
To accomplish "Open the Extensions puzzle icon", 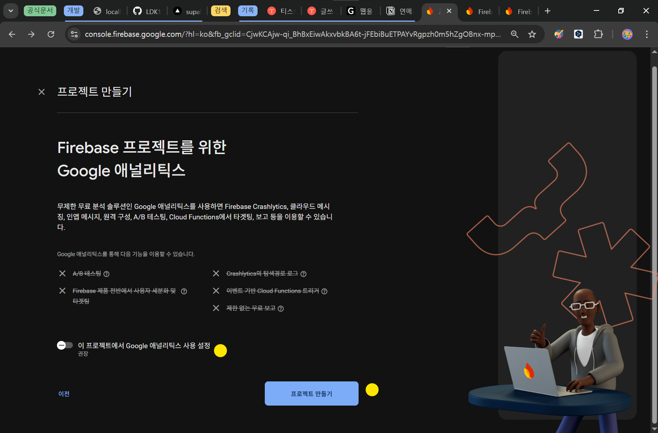I will pos(598,34).
